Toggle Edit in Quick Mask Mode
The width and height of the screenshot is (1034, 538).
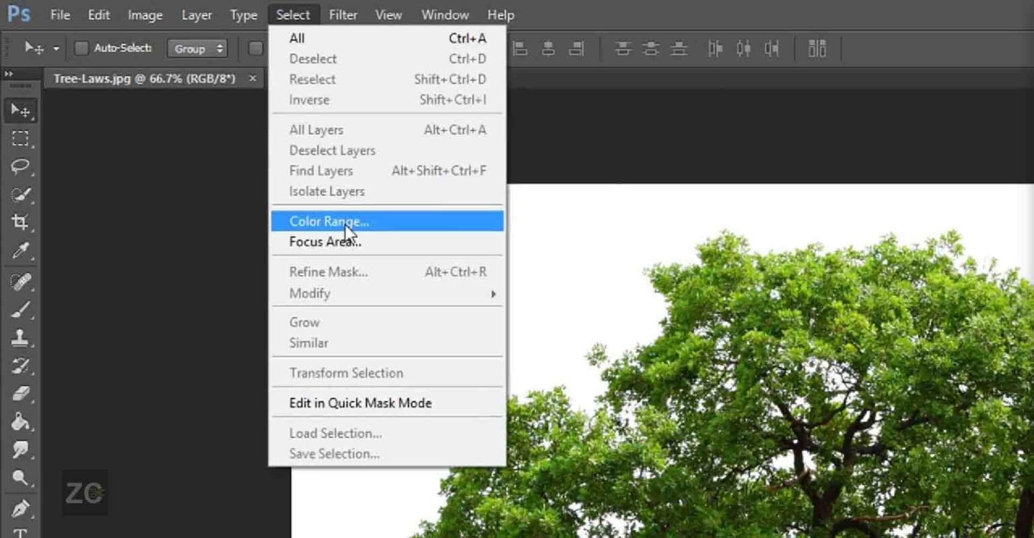360,403
